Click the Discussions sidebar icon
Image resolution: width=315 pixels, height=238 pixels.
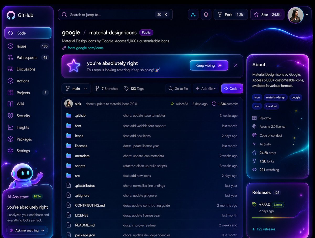(x=10, y=69)
